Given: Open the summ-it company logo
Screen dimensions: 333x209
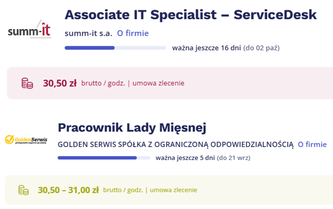Looking at the screenshot, I should pos(29,29).
